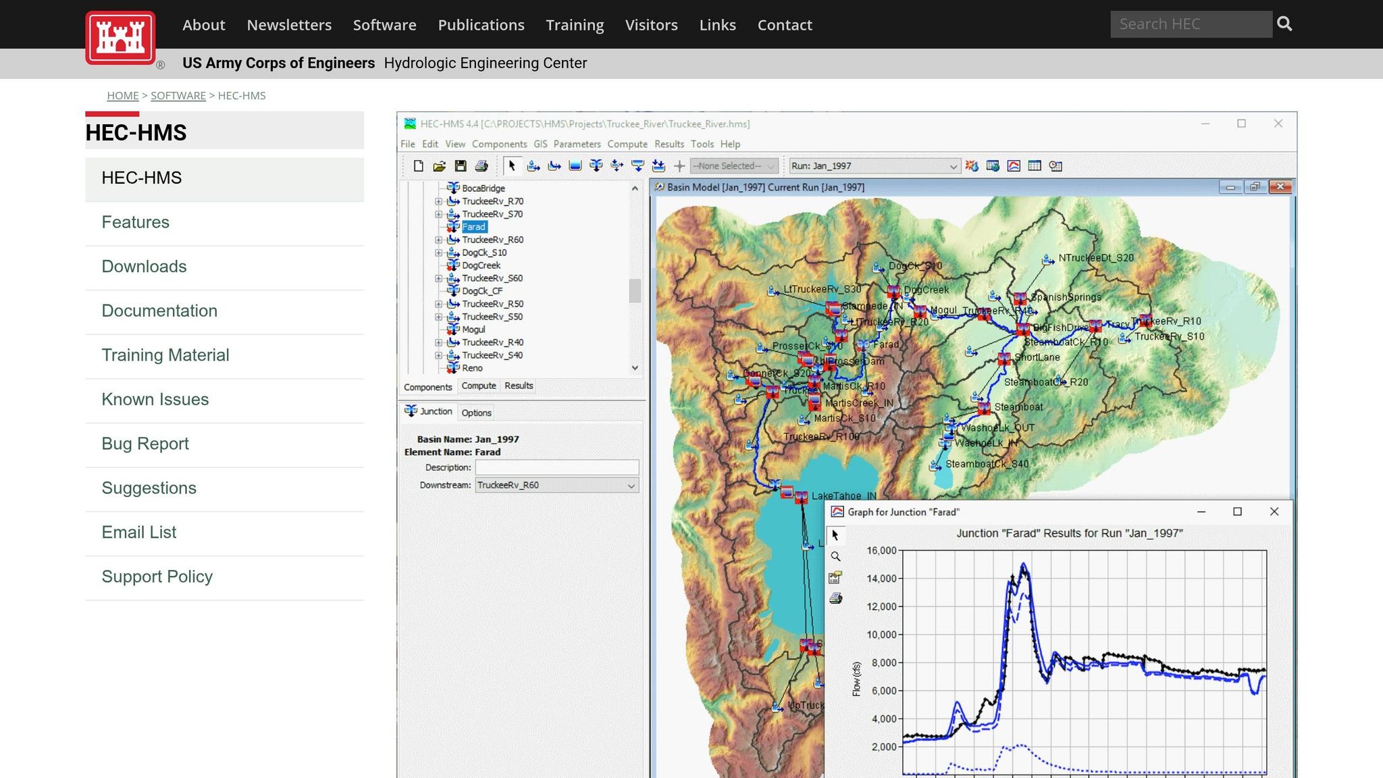Screen dimensions: 1383x778
Task: Open the Documentation link
Action: coord(160,311)
